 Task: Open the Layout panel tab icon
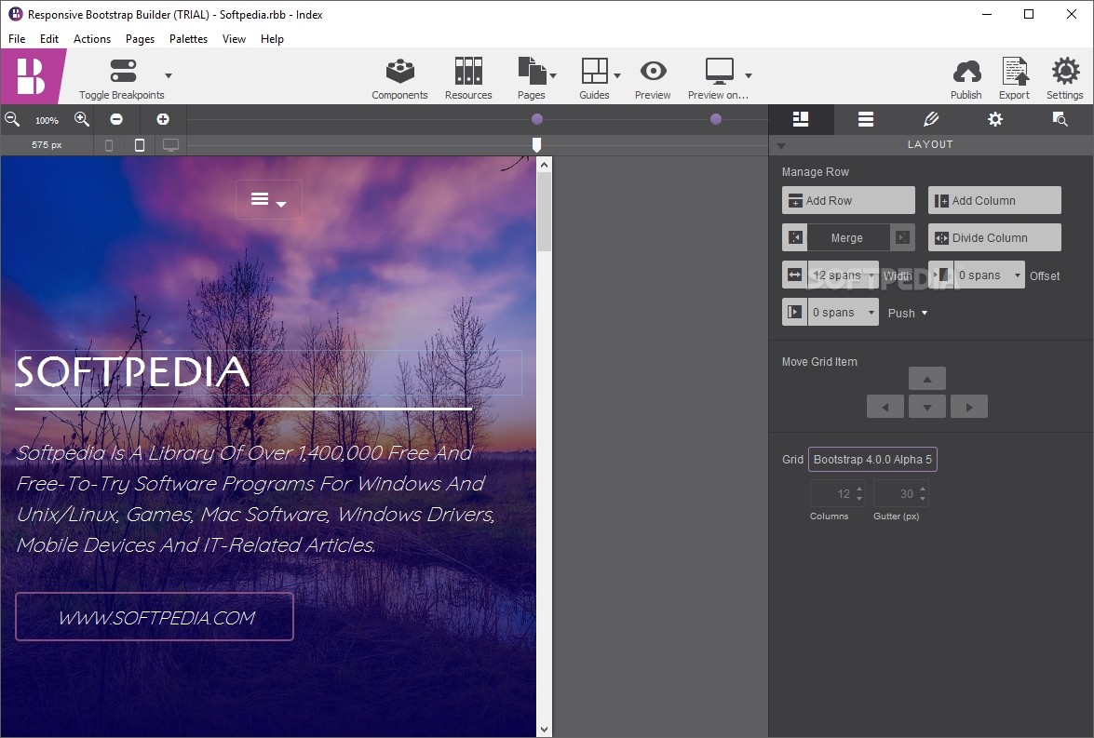click(801, 119)
